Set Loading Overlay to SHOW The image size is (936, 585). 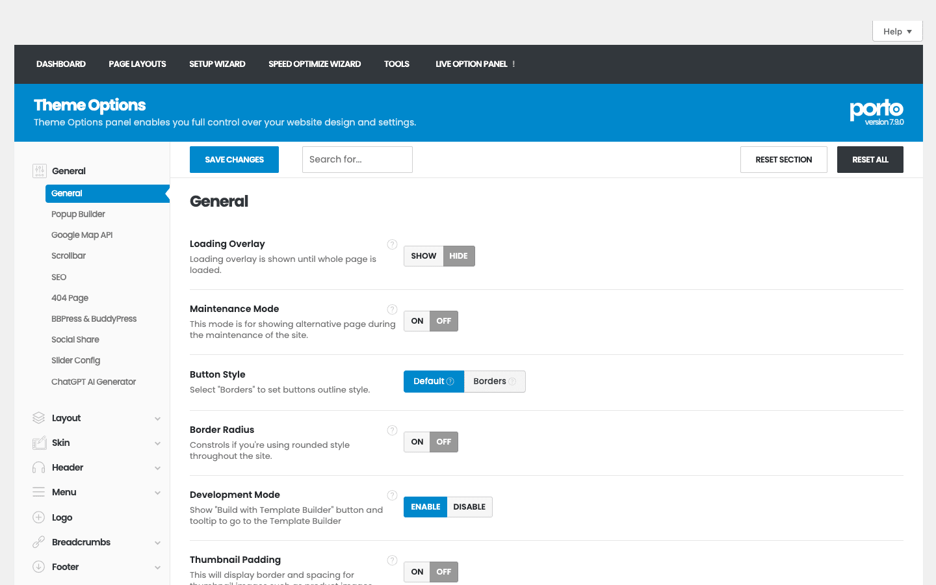[424, 256]
